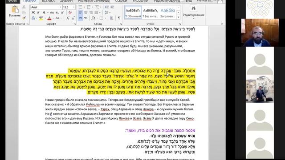This screenshot has height=160, width=285.
Task: Toggle underline Ч formatting
Action: click(44, 12)
